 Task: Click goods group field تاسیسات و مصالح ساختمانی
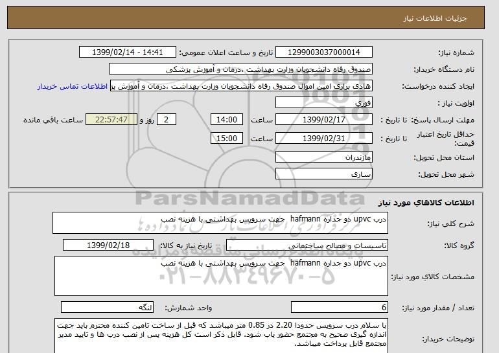coord(307,245)
